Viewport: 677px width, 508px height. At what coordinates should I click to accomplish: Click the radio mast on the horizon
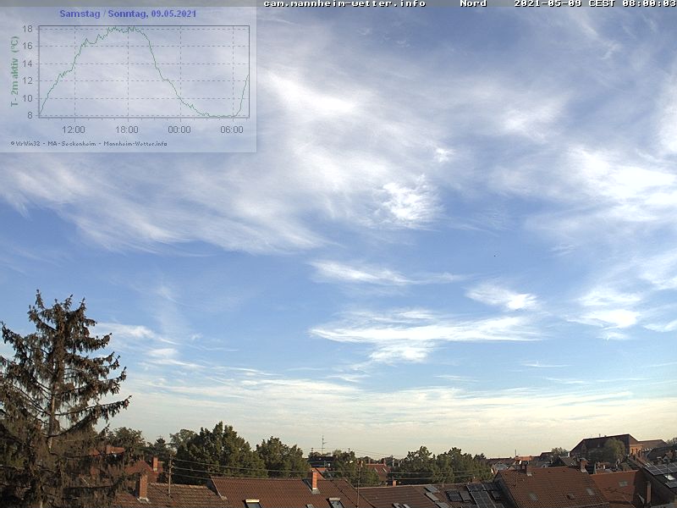coord(322,444)
